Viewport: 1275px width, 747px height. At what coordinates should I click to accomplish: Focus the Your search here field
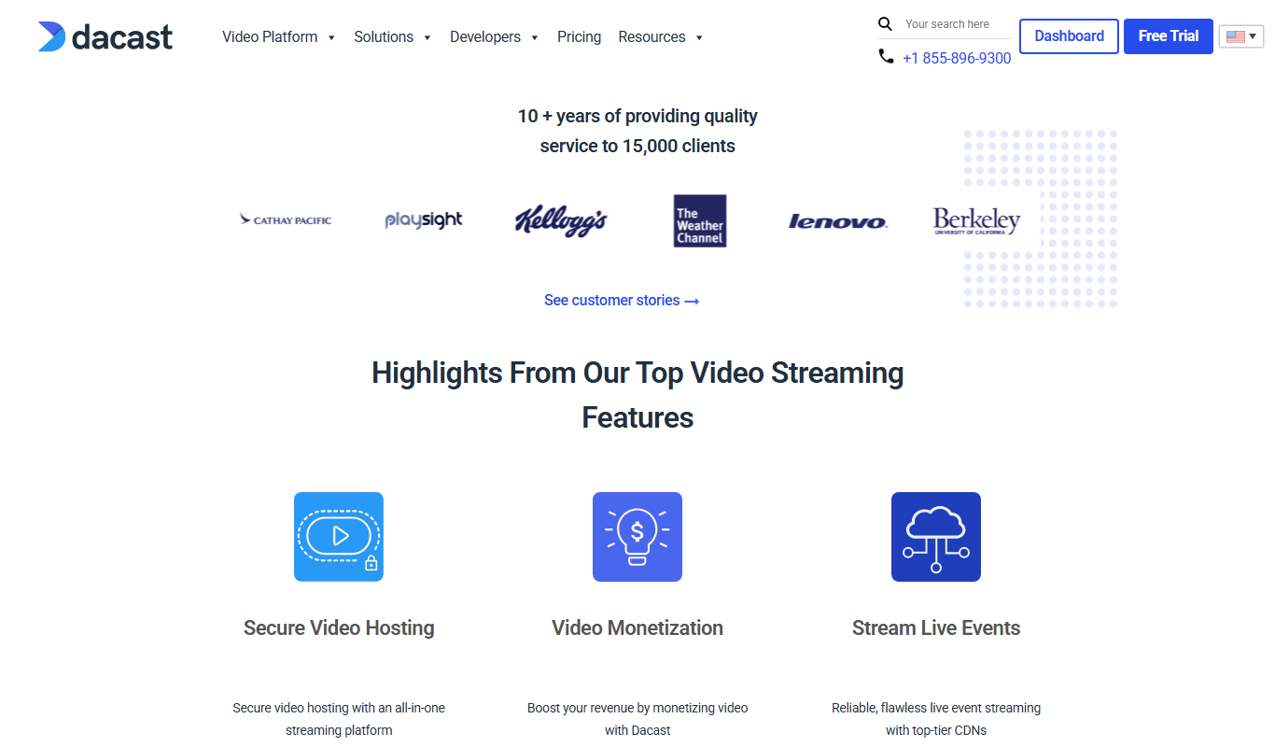[x=956, y=24]
